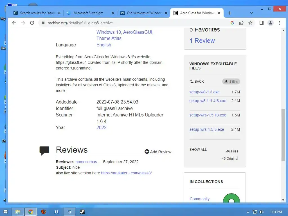The width and height of the screenshot is (288, 216).
Task: Click the Reviews speech bubble icon
Action: [x=44, y=151]
